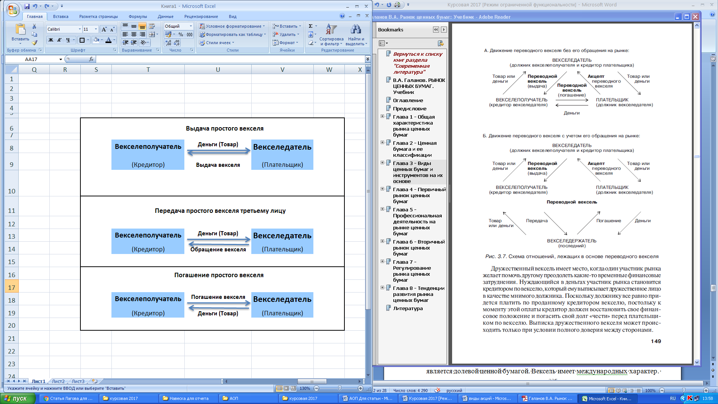Click the Excel zoom slider
This screenshot has height=404, width=718.
click(340, 388)
